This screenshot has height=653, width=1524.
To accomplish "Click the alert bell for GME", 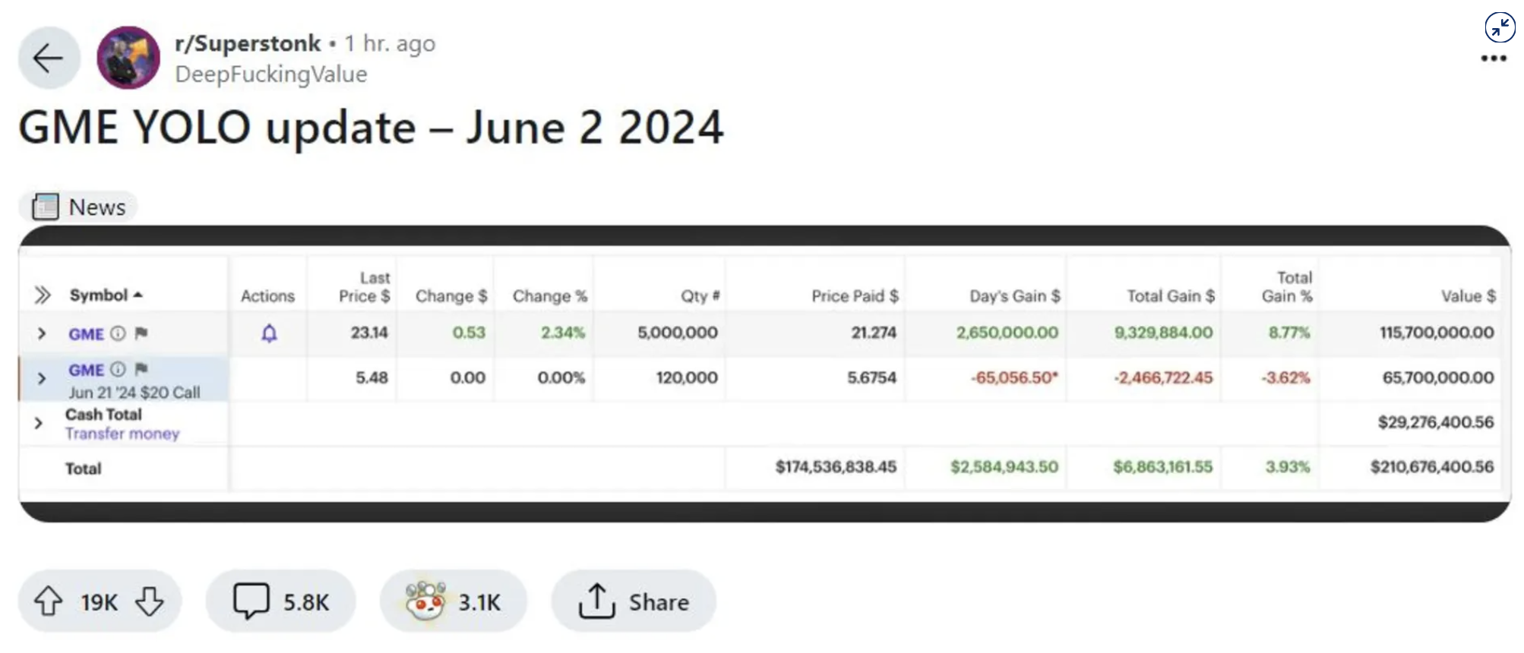I will tap(269, 333).
